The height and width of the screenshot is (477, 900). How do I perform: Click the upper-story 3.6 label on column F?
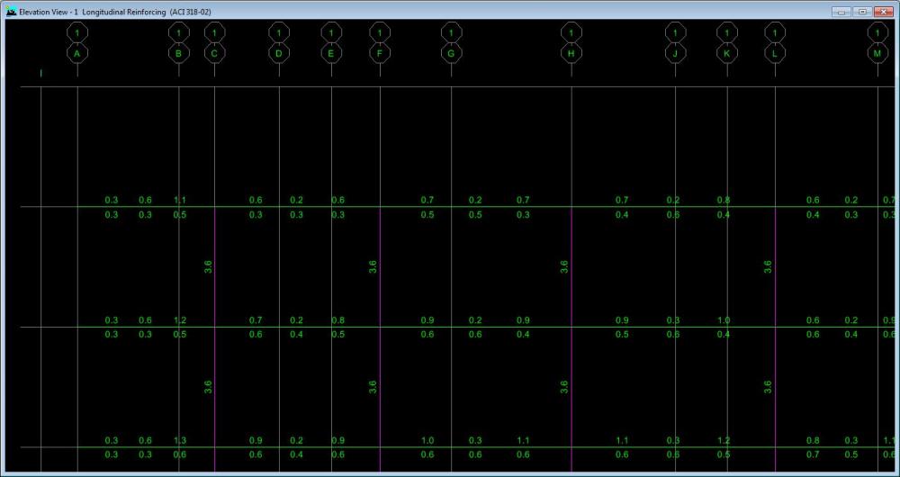point(373,266)
